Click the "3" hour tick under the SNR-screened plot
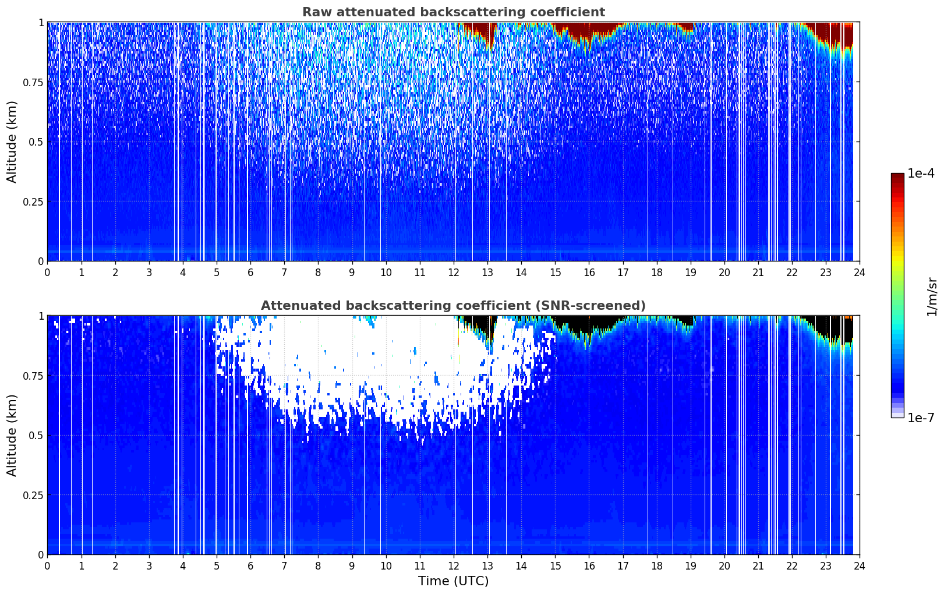 click(x=149, y=565)
